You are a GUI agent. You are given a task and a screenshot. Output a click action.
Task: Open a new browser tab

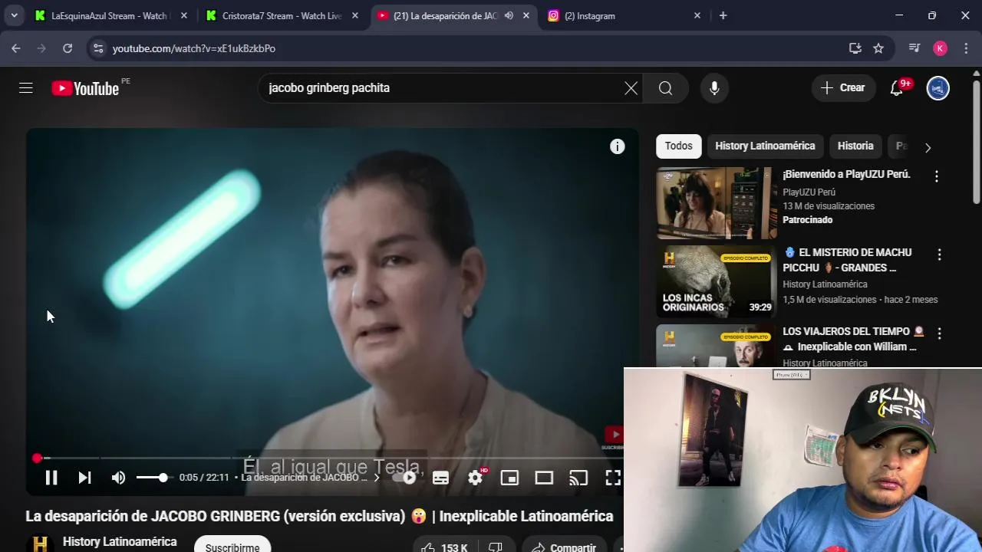(723, 15)
